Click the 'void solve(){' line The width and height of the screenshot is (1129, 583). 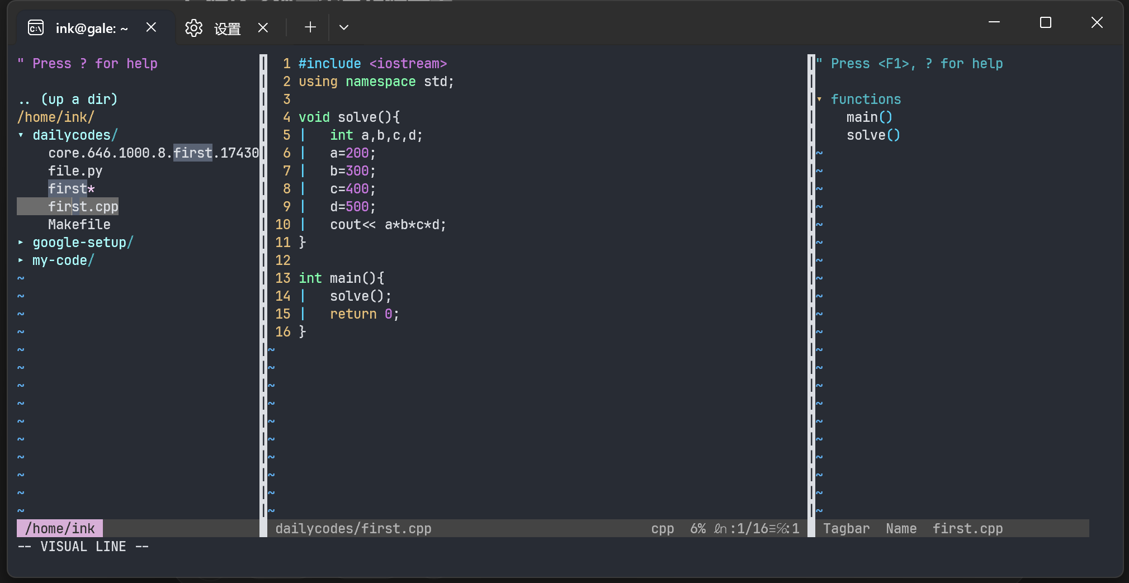tap(349, 117)
